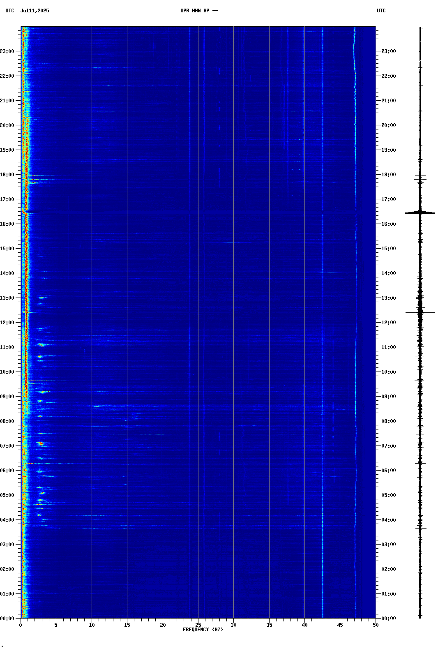Click the left axis 11:00 time label
Screen dimensions: 438x651
(x=7, y=347)
